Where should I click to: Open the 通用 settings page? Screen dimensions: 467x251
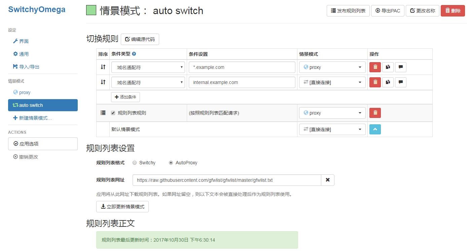[x=21, y=54]
